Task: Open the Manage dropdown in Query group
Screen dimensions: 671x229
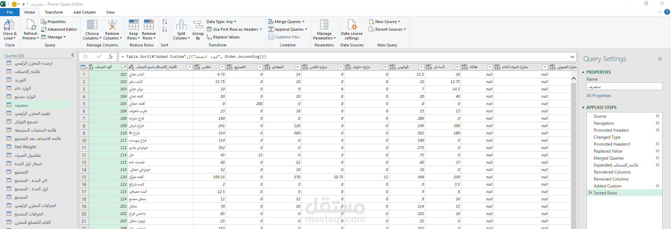Action: (53, 37)
